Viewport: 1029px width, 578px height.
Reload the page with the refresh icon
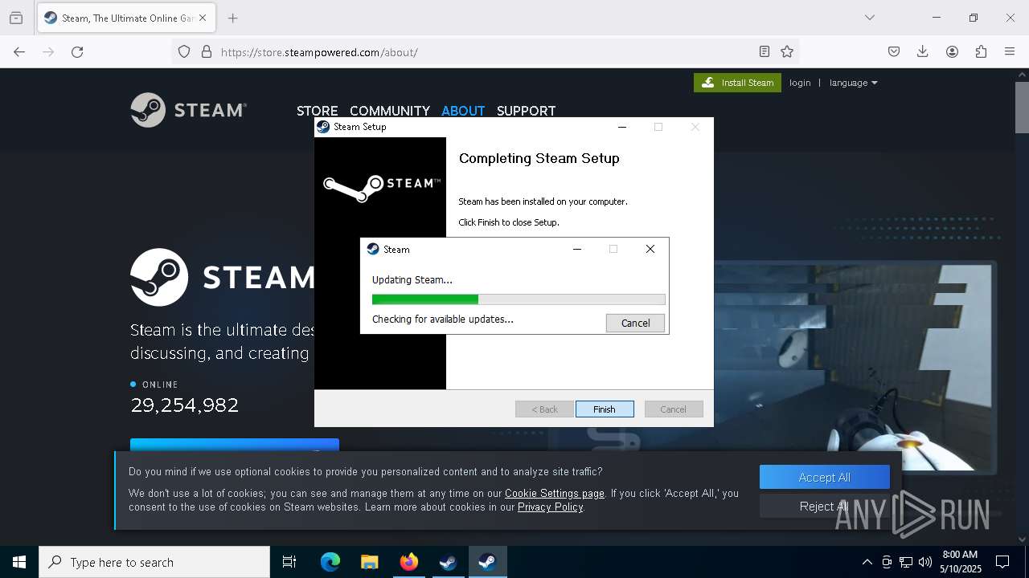(77, 51)
